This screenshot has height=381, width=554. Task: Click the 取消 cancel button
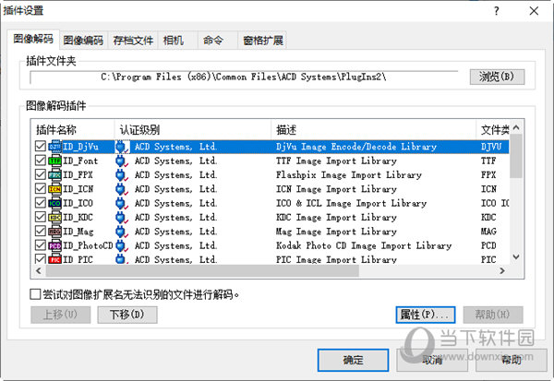(432, 360)
